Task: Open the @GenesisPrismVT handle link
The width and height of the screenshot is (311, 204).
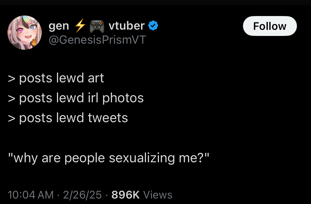Action: (97, 40)
